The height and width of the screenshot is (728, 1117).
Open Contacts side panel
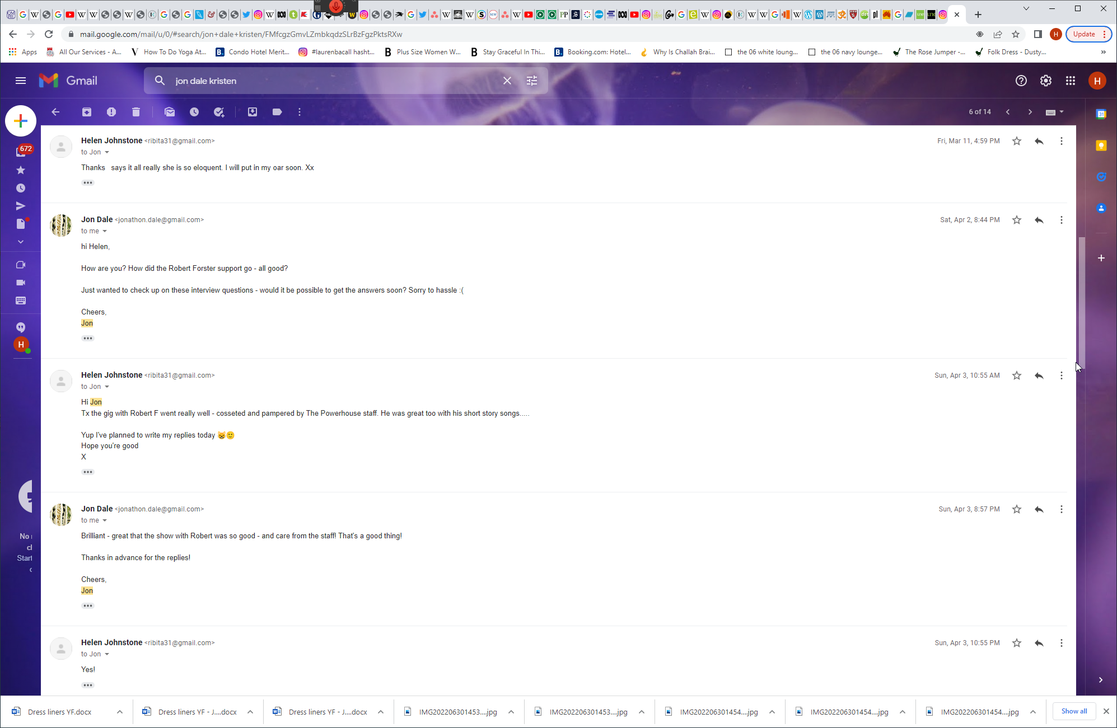1101,208
